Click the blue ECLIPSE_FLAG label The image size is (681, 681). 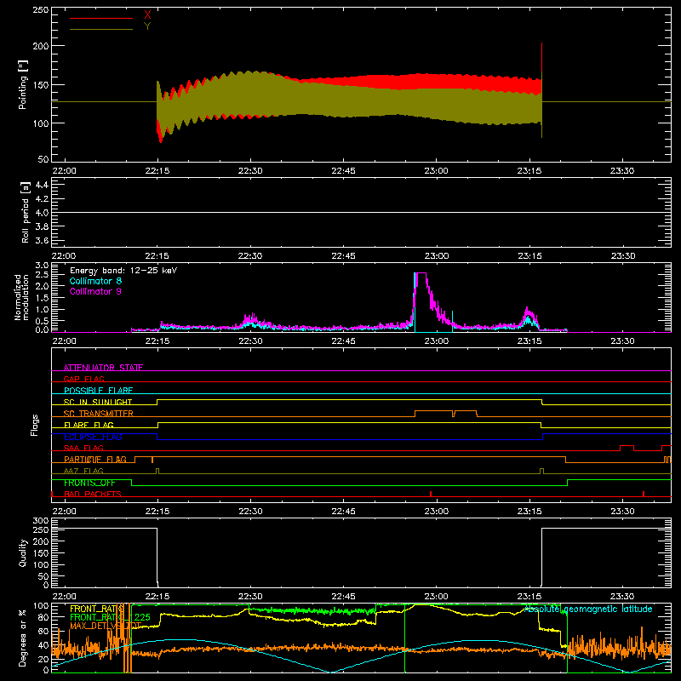93,437
